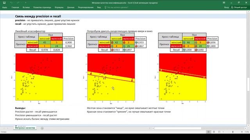Select the 'Красная зона становится "грязнее"' text cell
This screenshot has height=140, width=250.
pyautogui.click(x=129, y=112)
